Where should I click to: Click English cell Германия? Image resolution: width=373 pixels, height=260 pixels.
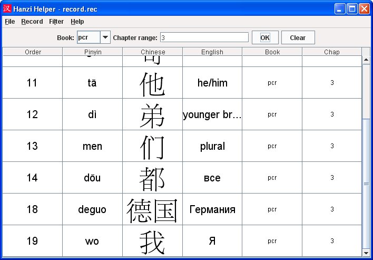pos(212,209)
